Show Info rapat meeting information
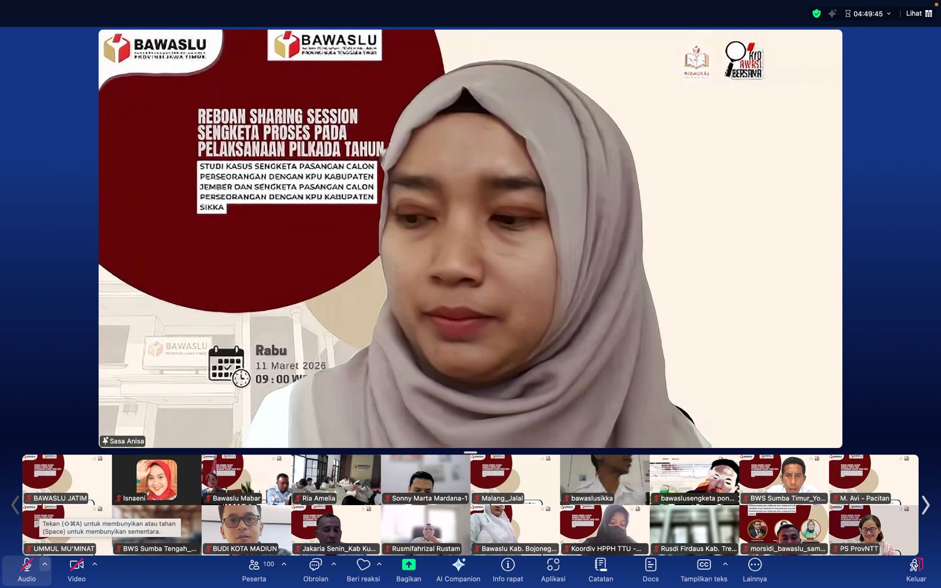 click(x=508, y=570)
